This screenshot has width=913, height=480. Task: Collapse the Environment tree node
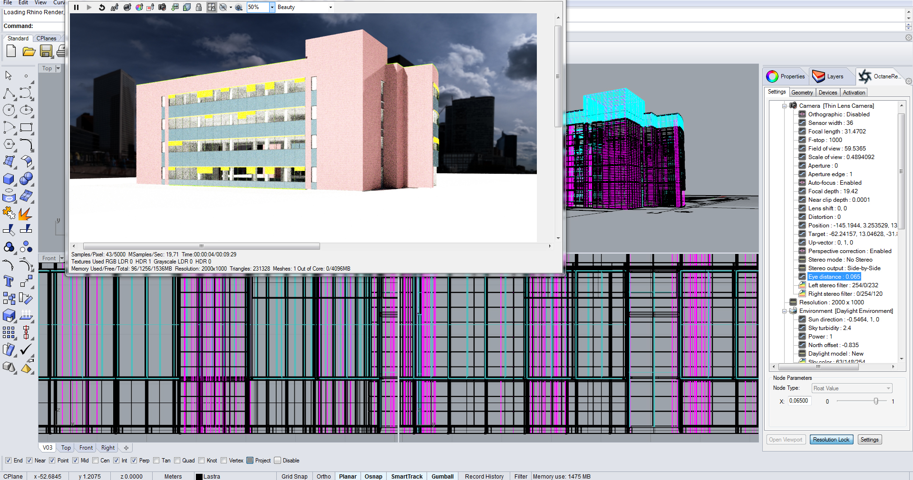tap(784, 311)
